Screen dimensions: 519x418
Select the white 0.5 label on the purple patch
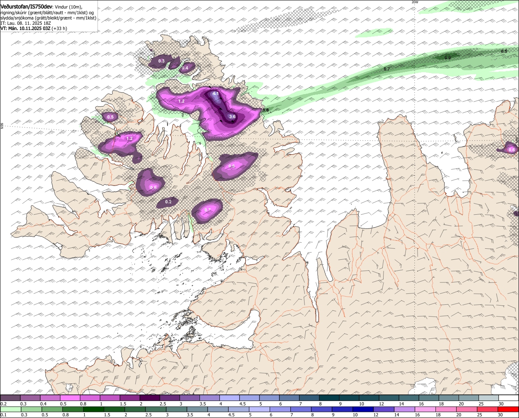point(110,117)
